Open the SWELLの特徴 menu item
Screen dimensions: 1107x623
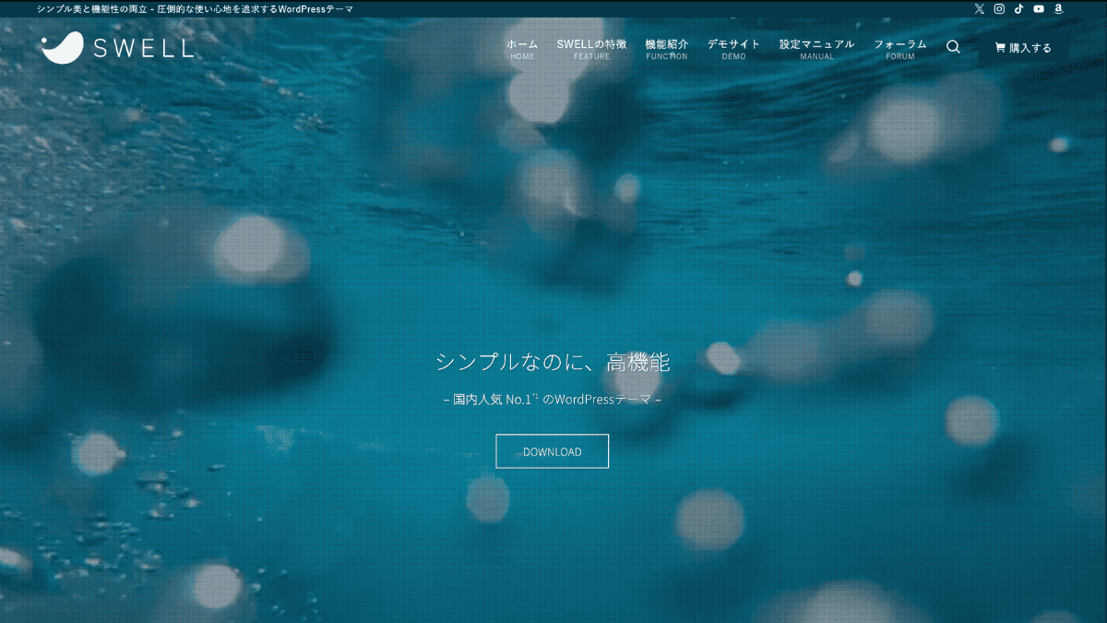591,47
